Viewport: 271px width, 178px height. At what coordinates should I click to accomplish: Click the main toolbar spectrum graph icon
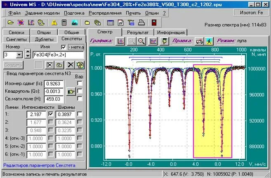[31, 22]
